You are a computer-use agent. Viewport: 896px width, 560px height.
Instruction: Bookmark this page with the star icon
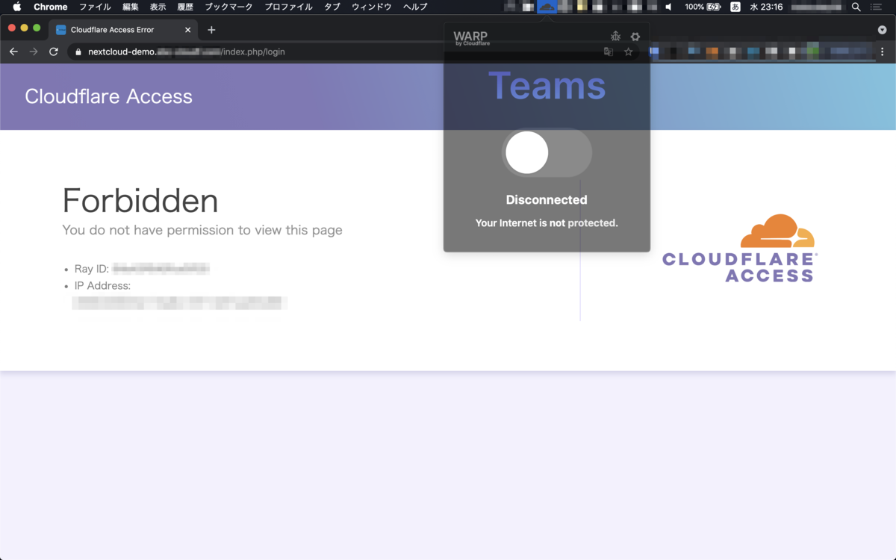click(629, 52)
